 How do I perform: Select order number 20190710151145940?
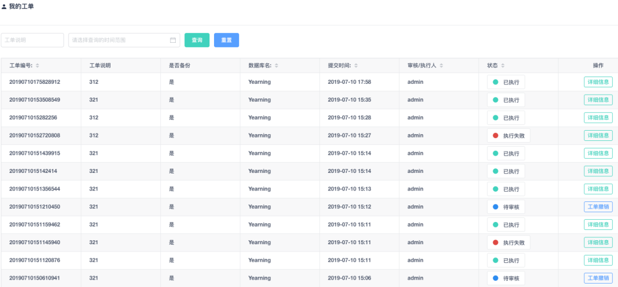35,242
